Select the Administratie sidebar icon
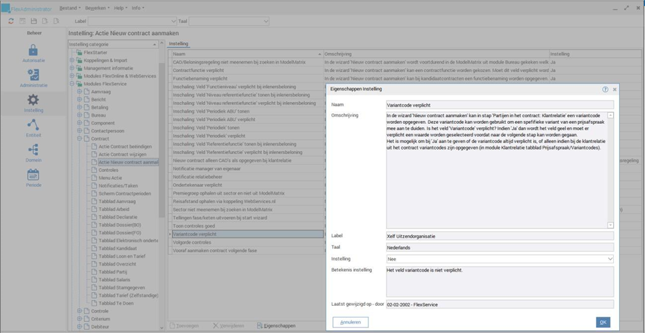Viewport: 645px width, 333px height. click(x=33, y=75)
